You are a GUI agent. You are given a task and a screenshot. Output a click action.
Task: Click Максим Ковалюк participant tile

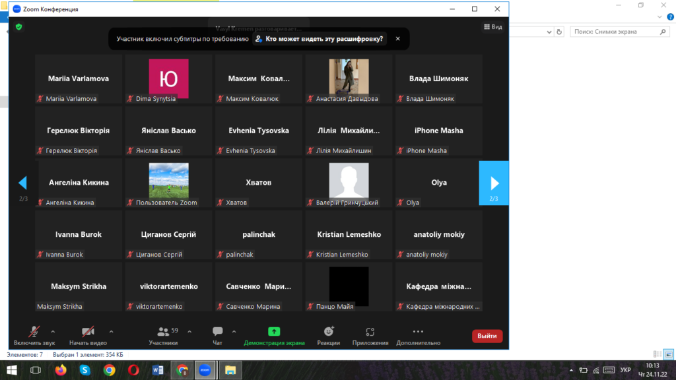click(259, 79)
